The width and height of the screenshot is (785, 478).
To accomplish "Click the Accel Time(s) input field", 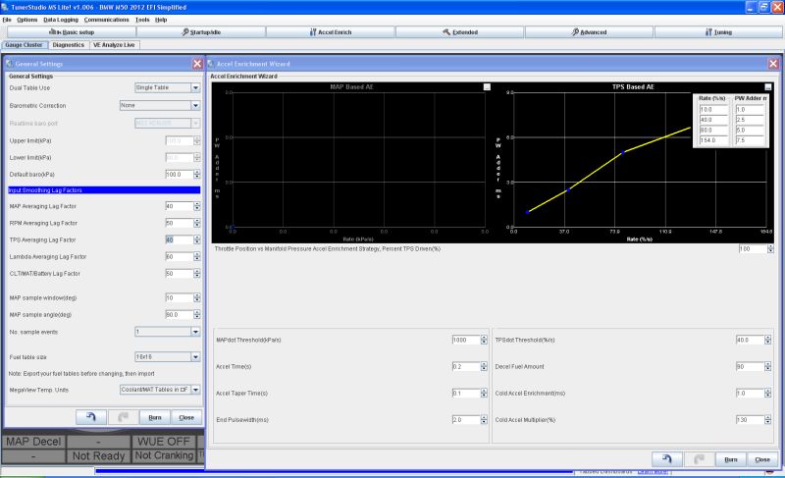I will click(463, 366).
